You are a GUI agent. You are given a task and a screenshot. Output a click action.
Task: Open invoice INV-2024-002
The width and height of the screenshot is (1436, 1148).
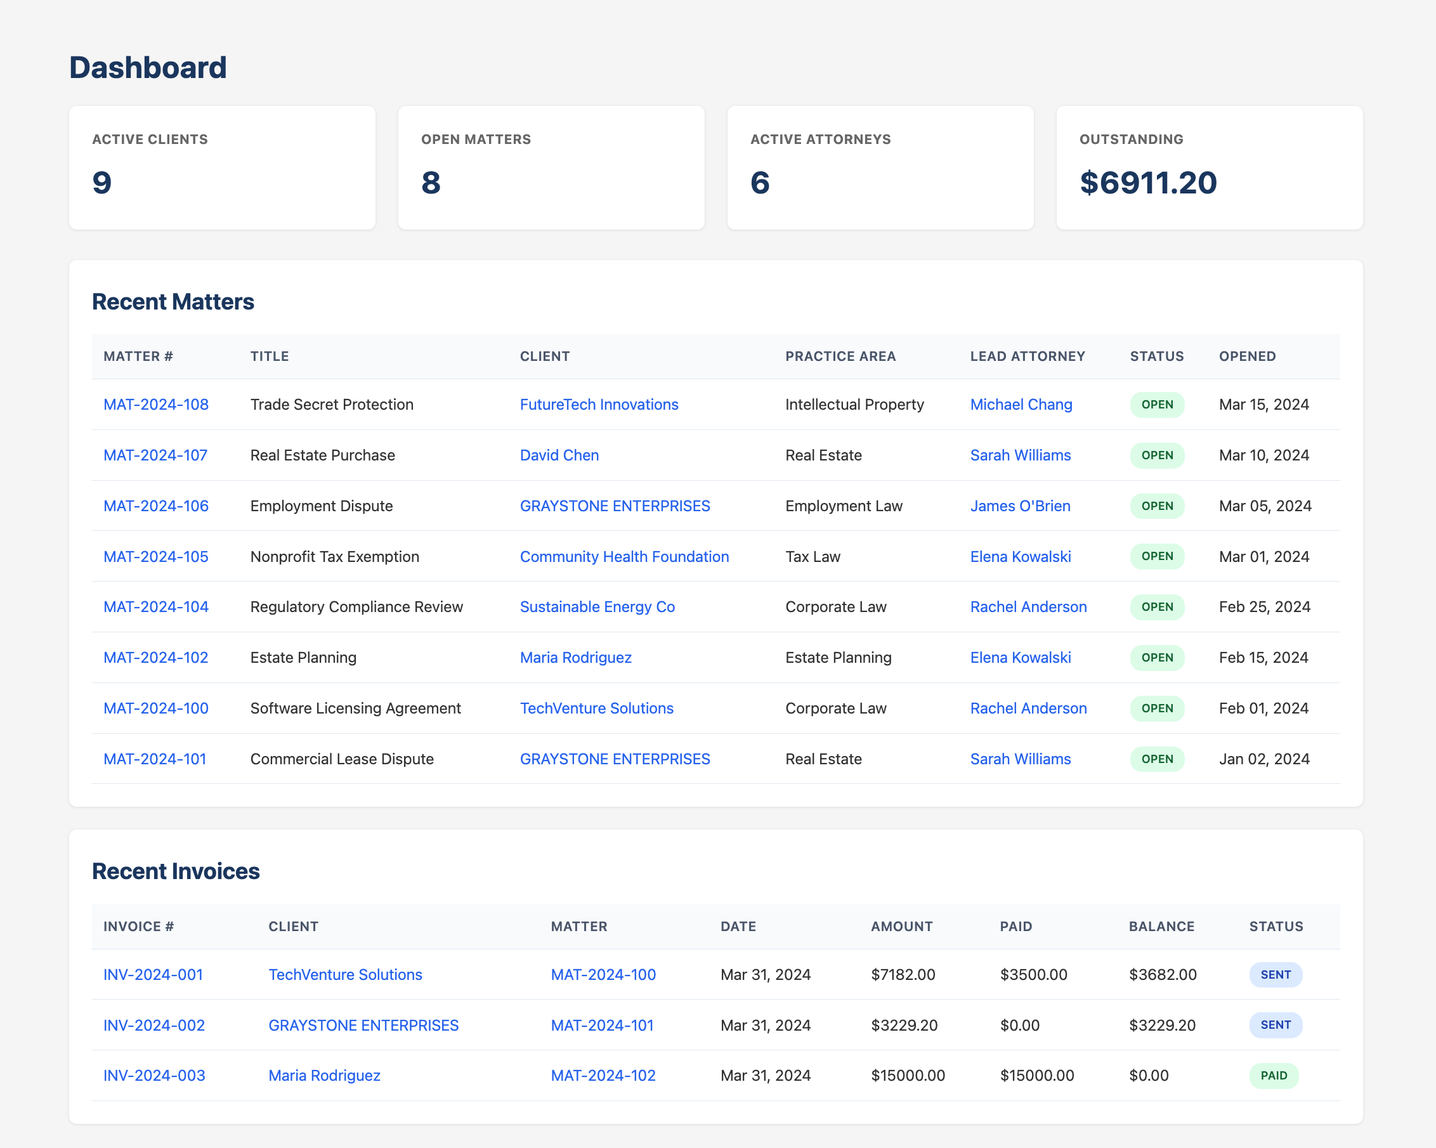(154, 1025)
